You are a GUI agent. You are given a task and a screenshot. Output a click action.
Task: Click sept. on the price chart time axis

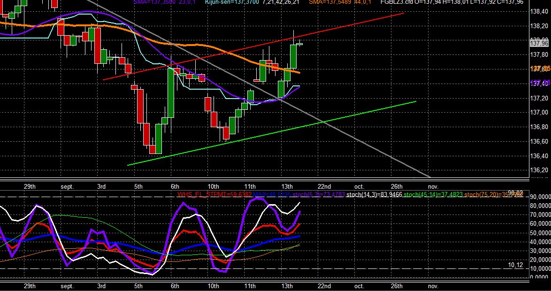[67, 187]
